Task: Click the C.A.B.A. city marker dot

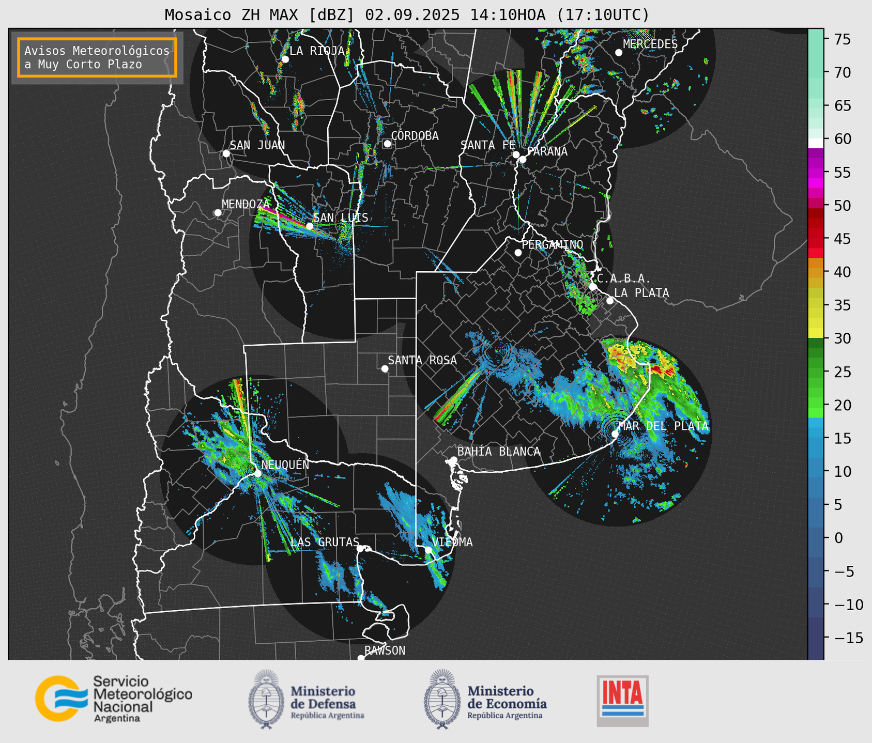Action: point(593,286)
